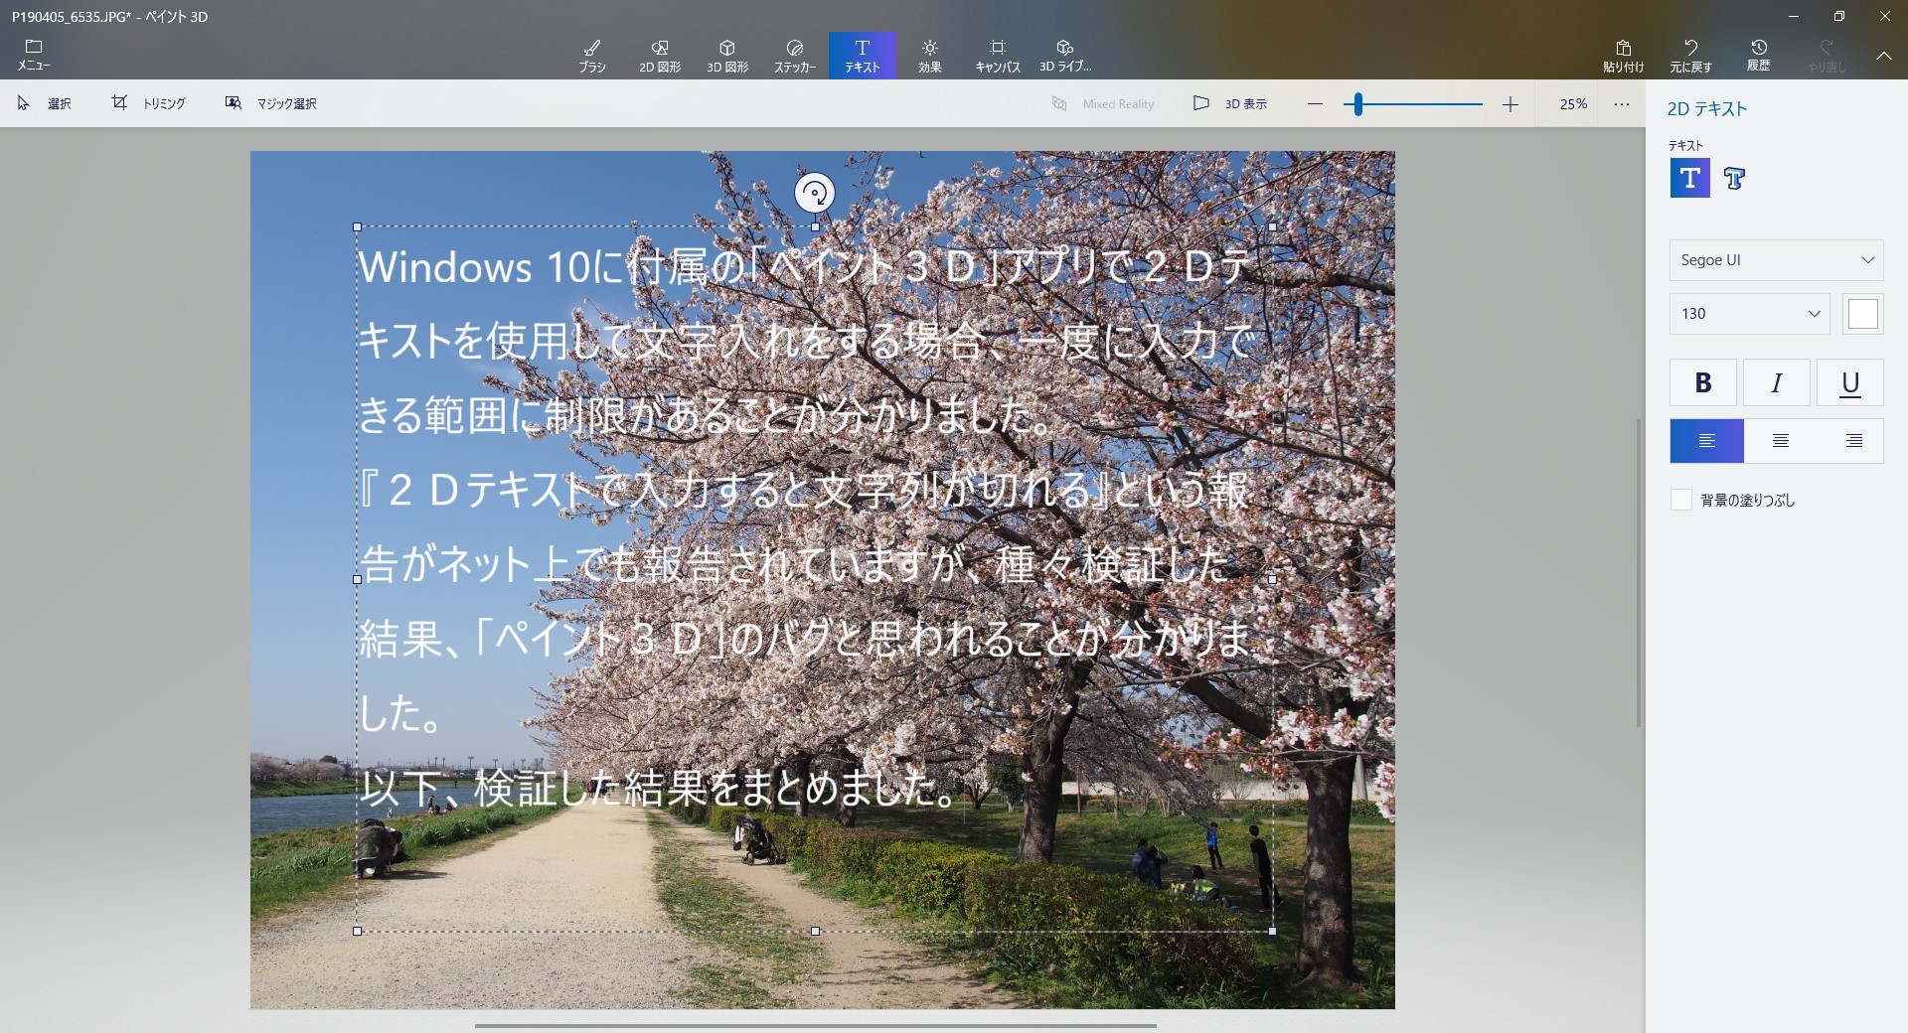This screenshot has width=1908, height=1033.
Task: Toggle Underline formatting
Action: coord(1849,382)
